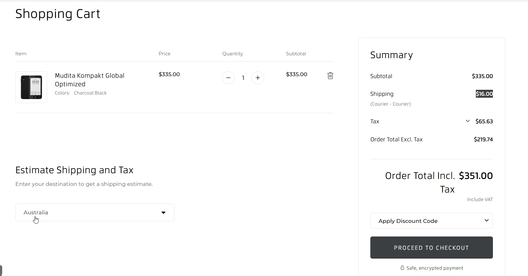
Task: Click the Charcoal Black color label
Action: pos(90,93)
